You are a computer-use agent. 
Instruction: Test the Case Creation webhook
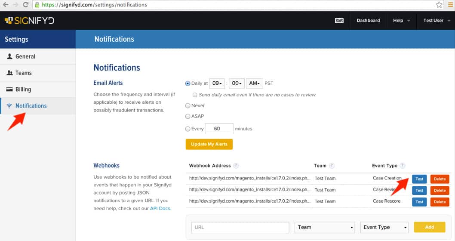[419, 179]
